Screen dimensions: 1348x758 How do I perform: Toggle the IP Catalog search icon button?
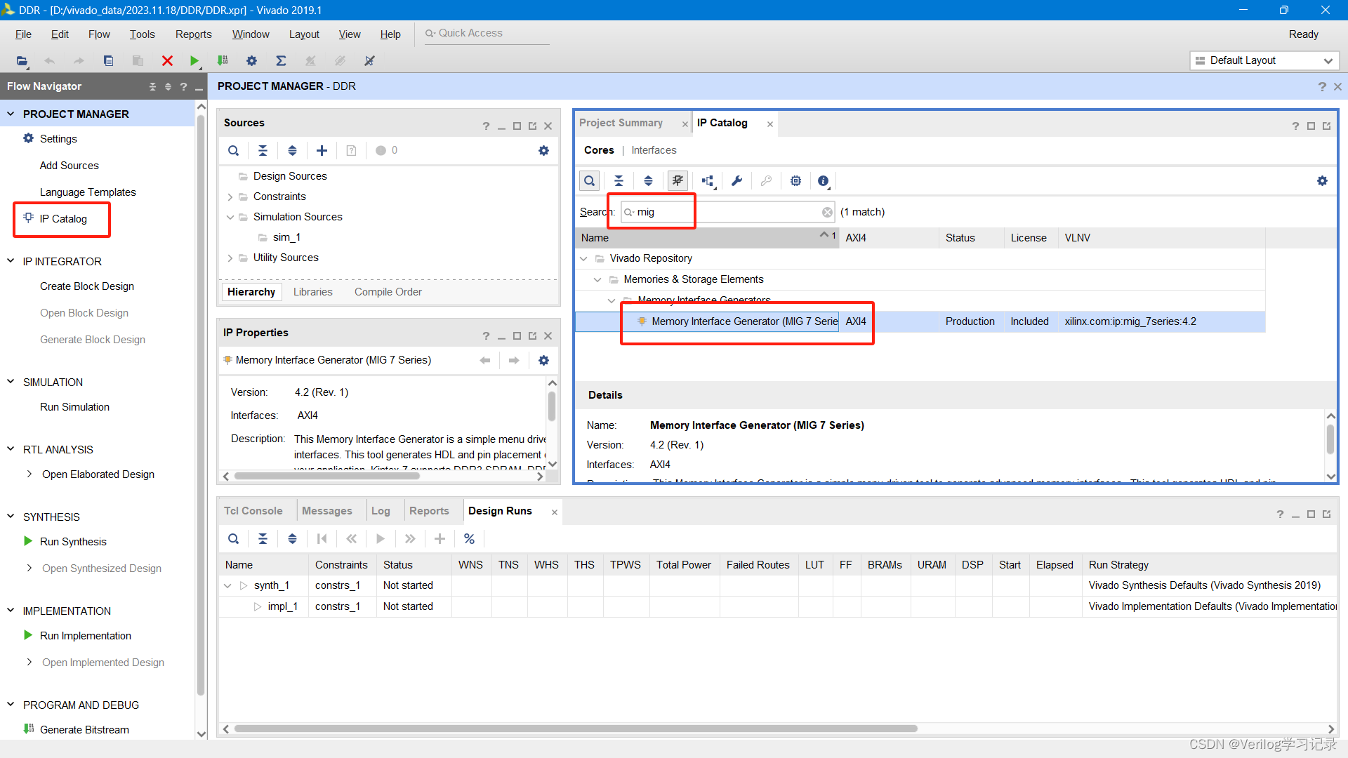[589, 181]
